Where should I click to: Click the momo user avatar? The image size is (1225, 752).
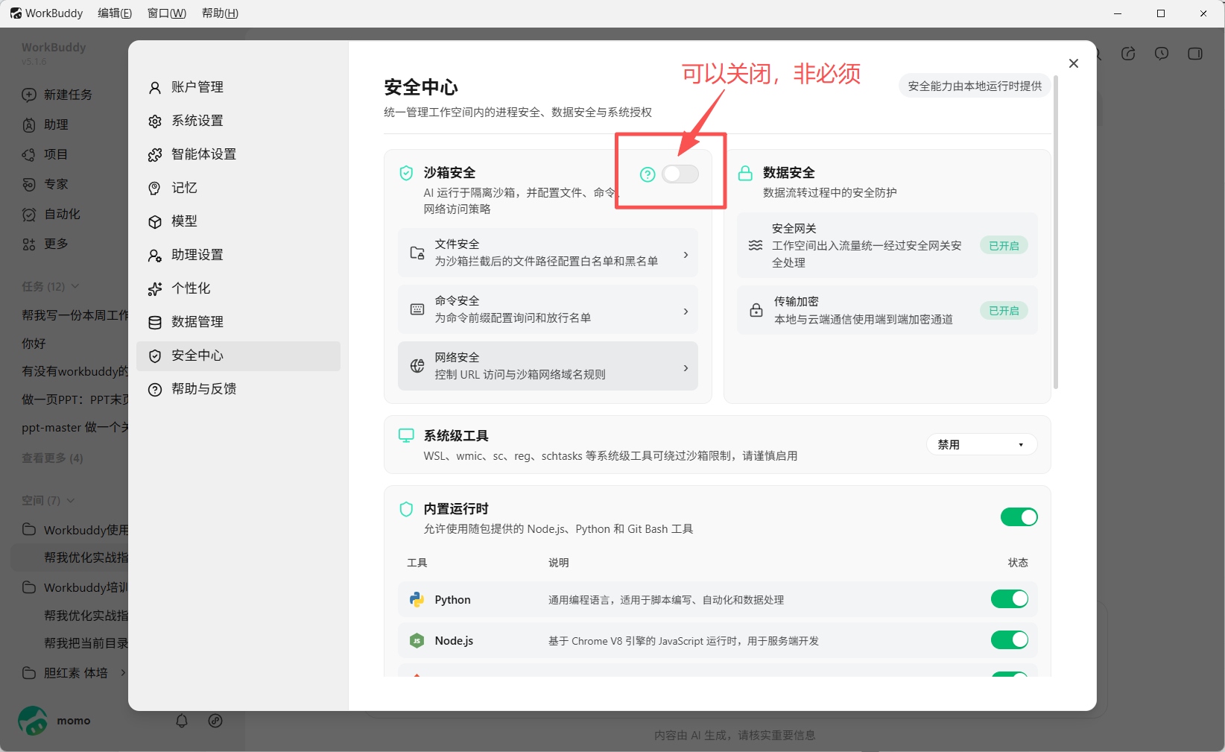[x=33, y=721]
